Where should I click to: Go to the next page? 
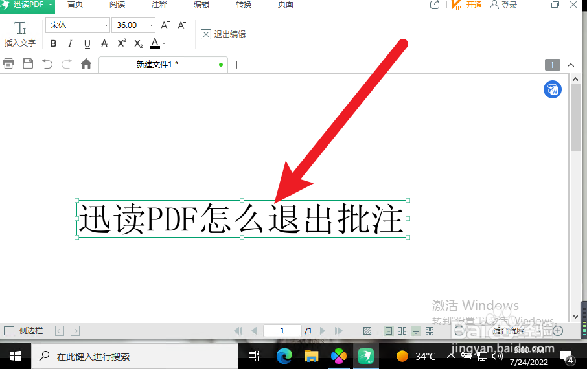322,331
